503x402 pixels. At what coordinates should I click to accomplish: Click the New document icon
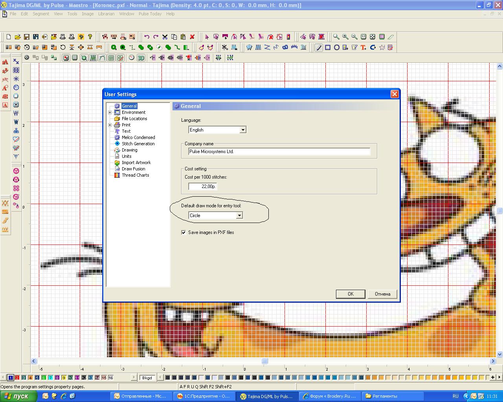pos(9,37)
